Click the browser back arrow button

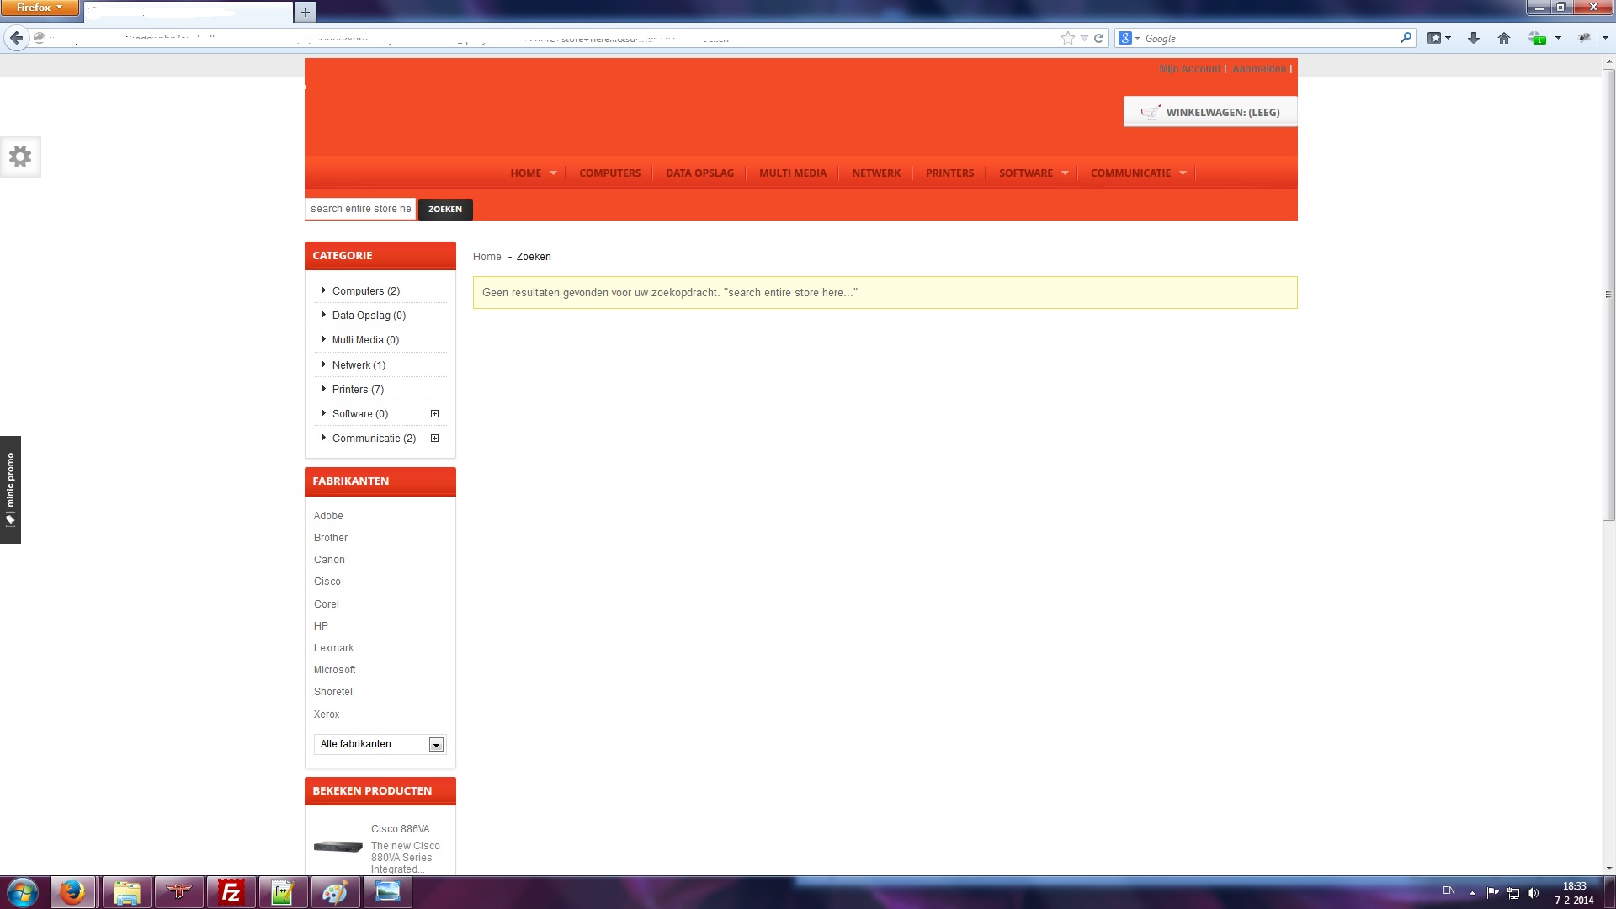tap(16, 38)
